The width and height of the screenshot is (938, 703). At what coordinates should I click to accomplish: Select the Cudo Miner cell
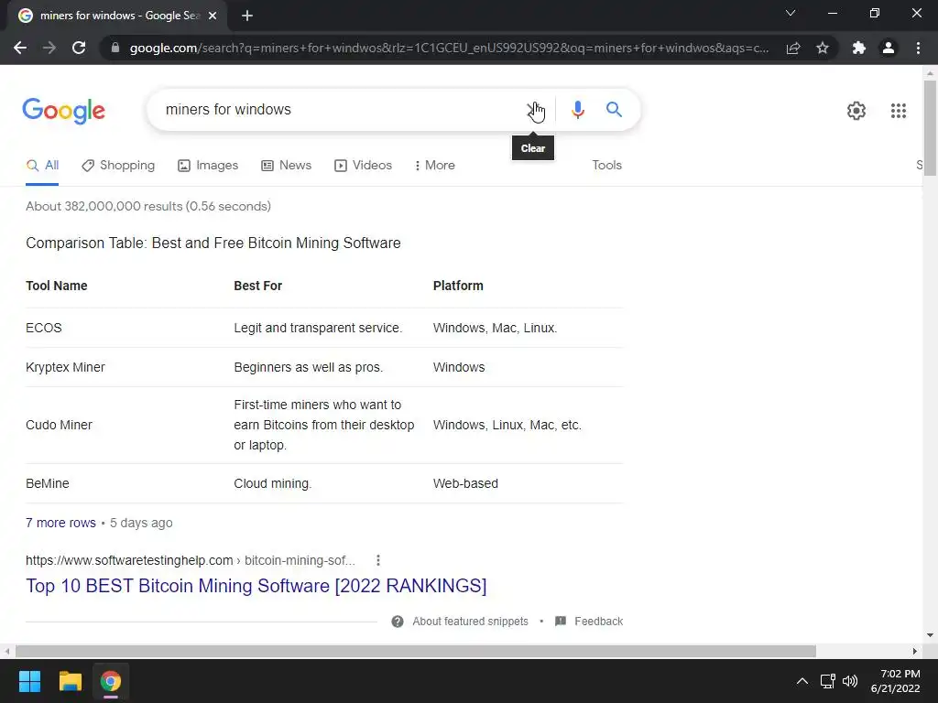(x=59, y=425)
